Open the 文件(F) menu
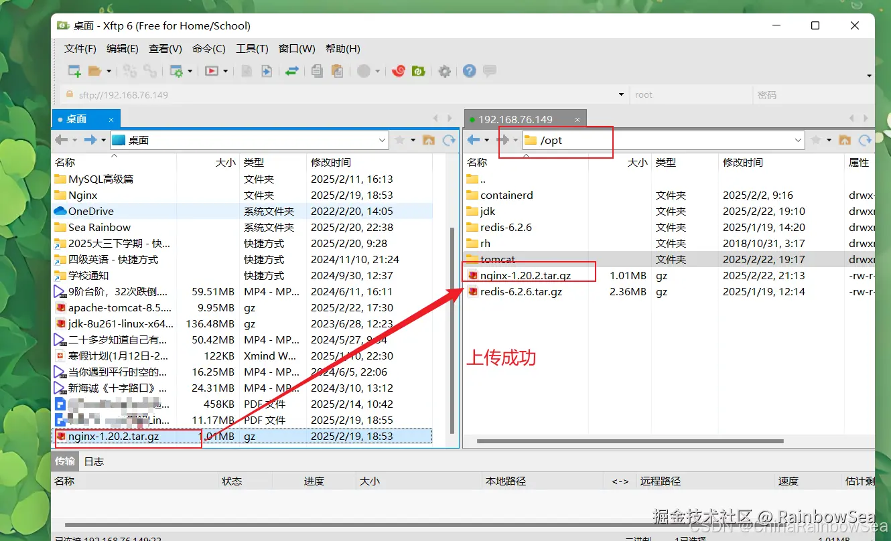Image resolution: width=891 pixels, height=541 pixels. pos(80,49)
